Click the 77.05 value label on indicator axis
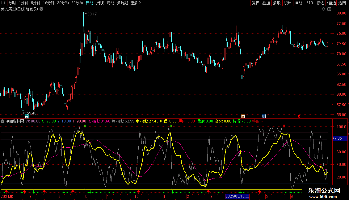Screen dimensions: 349x200 [337, 138]
